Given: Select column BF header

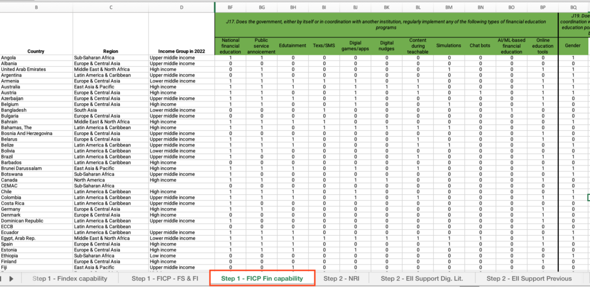Looking at the screenshot, I should click(230, 7).
